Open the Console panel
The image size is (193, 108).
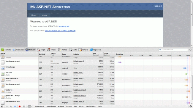pos(83,50)
